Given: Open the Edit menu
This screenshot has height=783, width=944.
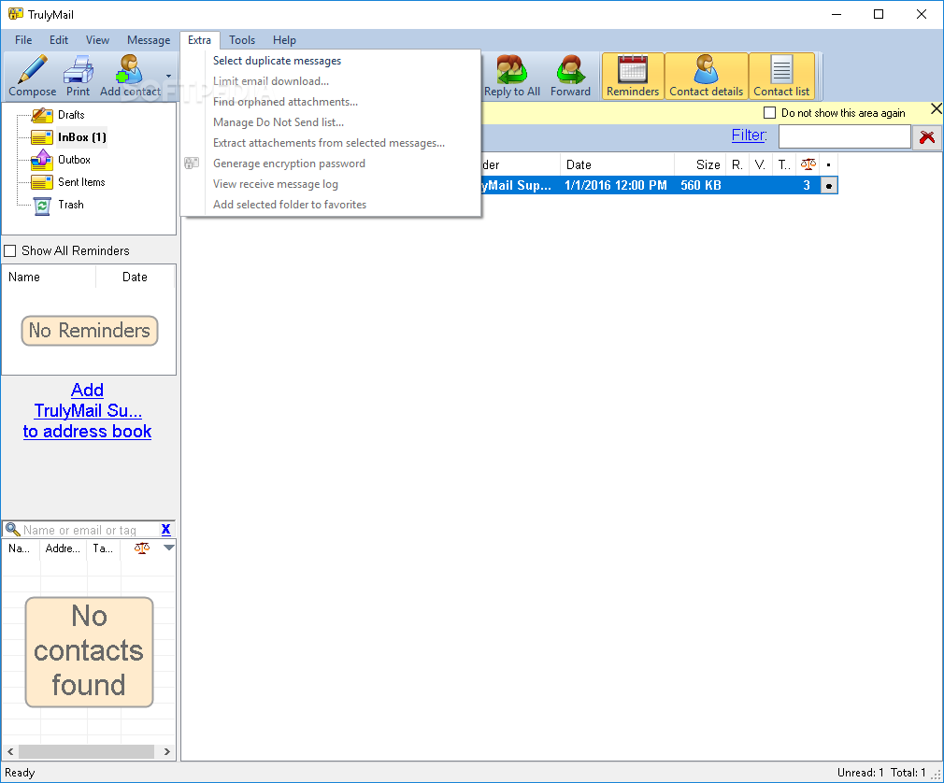Looking at the screenshot, I should (x=58, y=40).
